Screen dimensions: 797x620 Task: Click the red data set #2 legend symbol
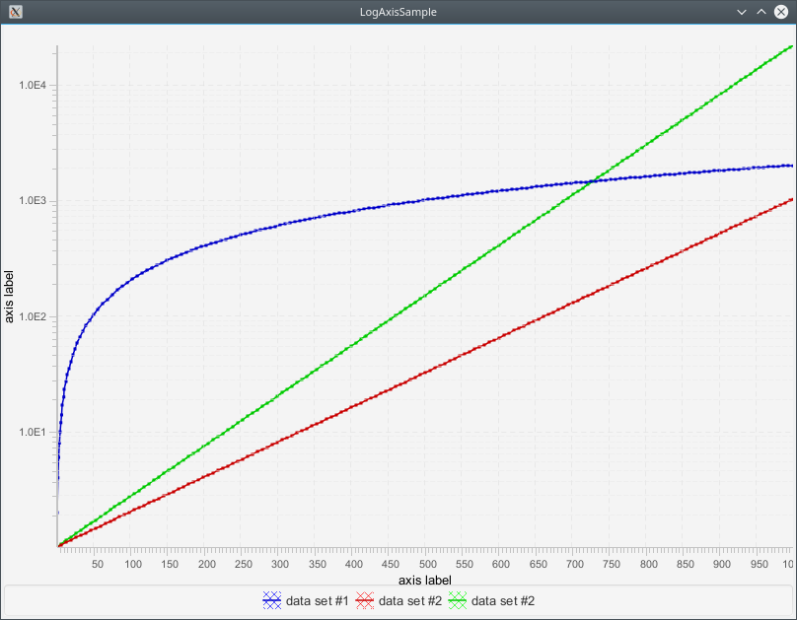click(x=364, y=600)
